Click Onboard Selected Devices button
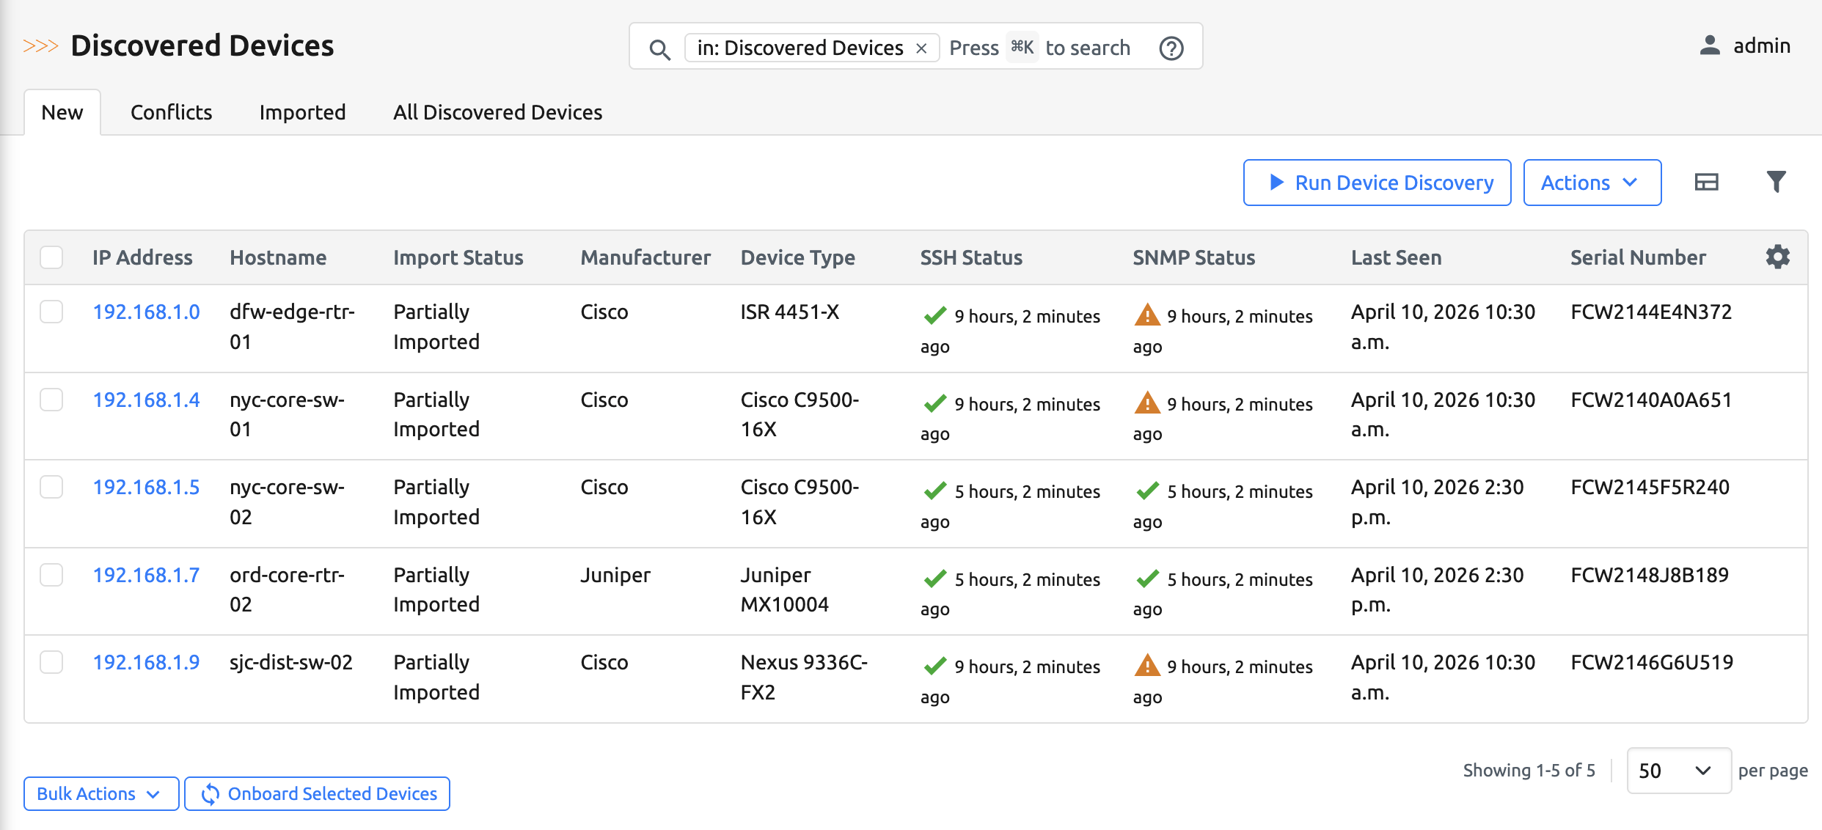Viewport: 1822px width, 830px height. pos(317,793)
